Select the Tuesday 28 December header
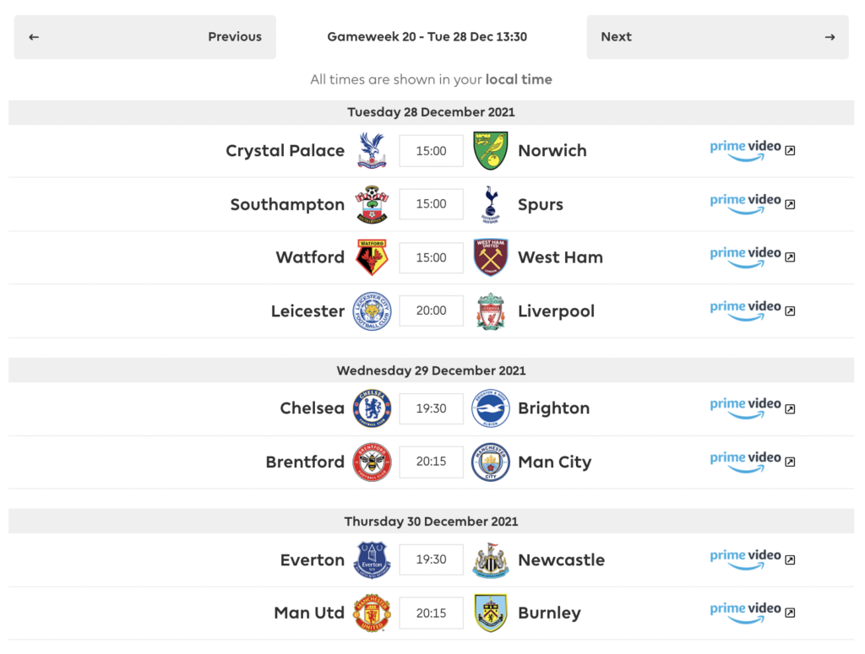Screen dimensions: 865x654 point(431,111)
